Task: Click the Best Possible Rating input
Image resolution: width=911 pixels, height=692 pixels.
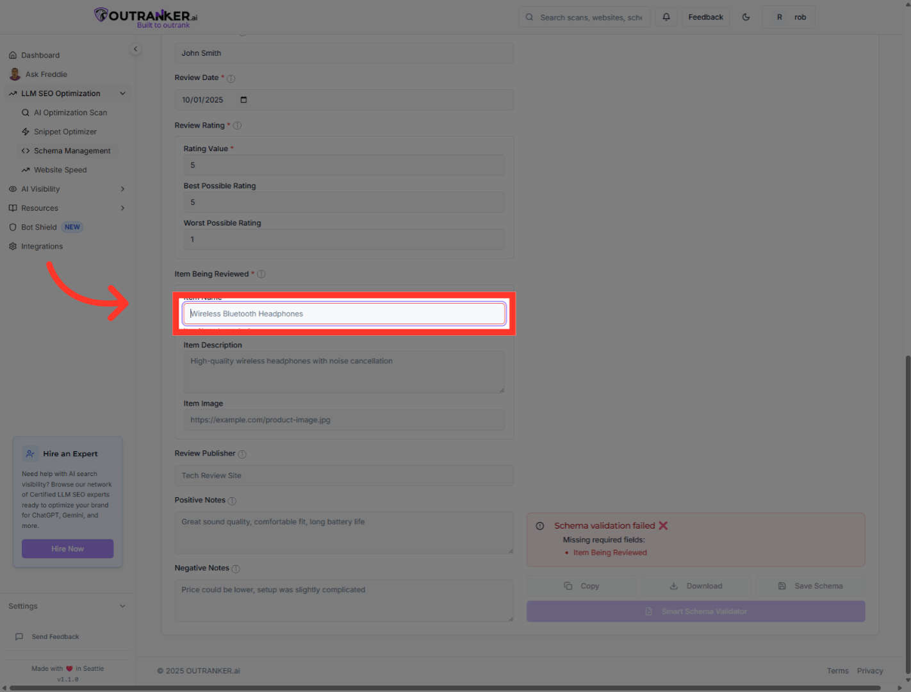Action: tap(344, 202)
